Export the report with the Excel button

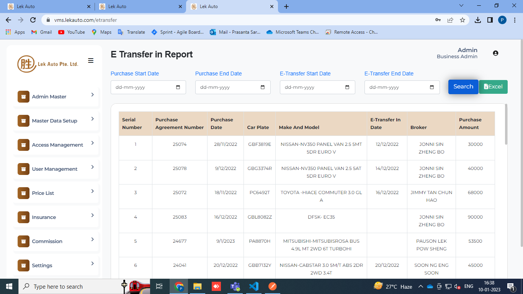pyautogui.click(x=493, y=87)
